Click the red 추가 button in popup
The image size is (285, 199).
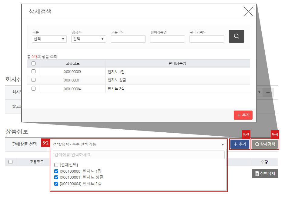(x=243, y=115)
